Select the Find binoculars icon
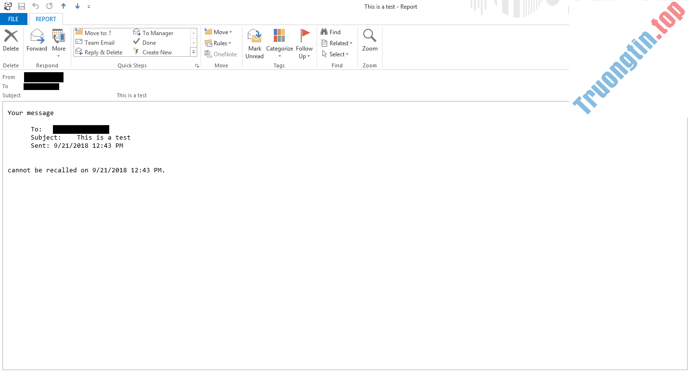 coord(325,32)
